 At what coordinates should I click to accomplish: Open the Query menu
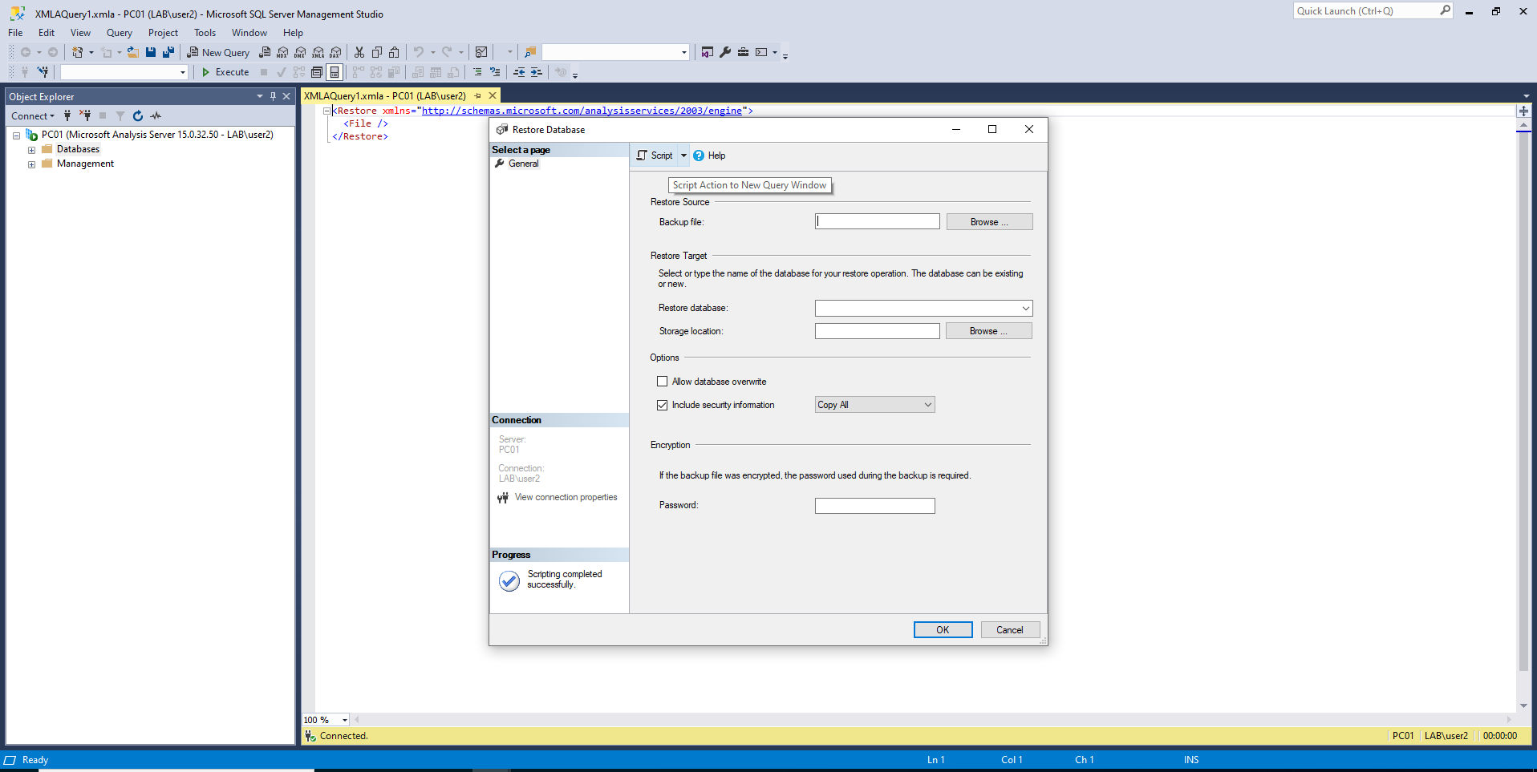click(120, 33)
